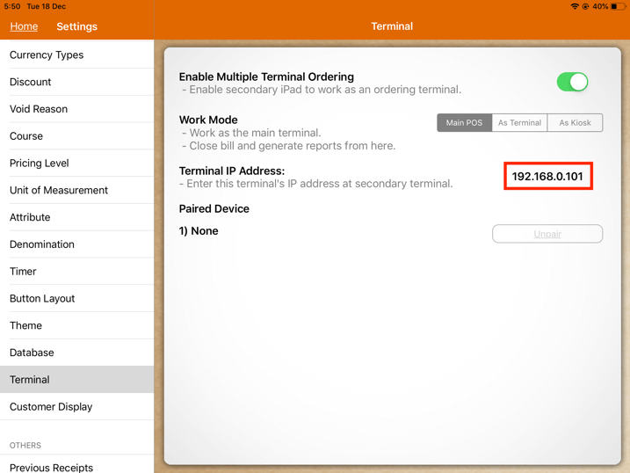Toggle Enable Multiple Terminal Ordering switch

572,82
